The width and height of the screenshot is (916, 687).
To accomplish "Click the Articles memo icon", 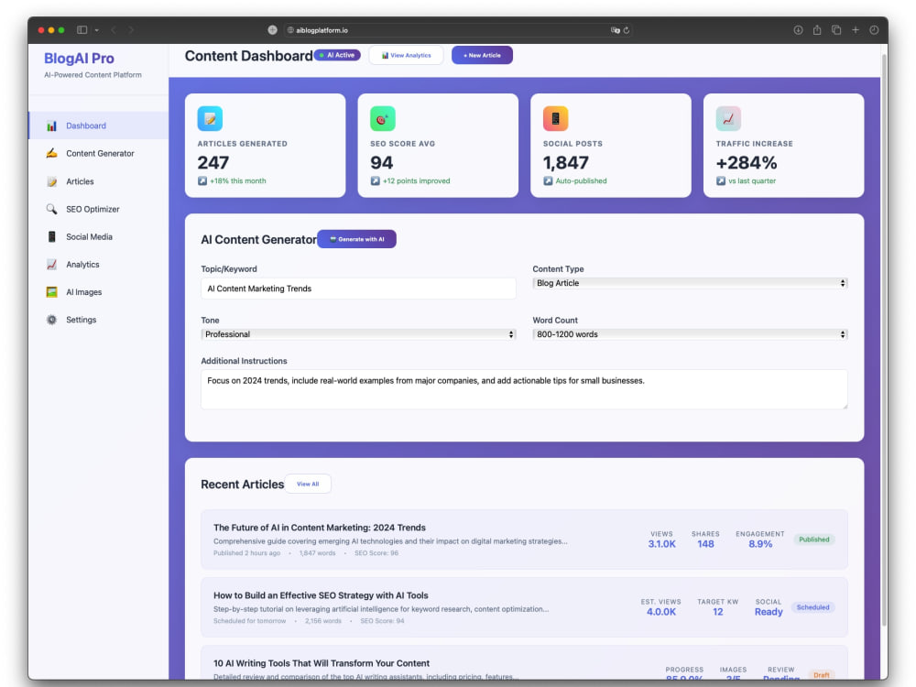I will tap(51, 181).
